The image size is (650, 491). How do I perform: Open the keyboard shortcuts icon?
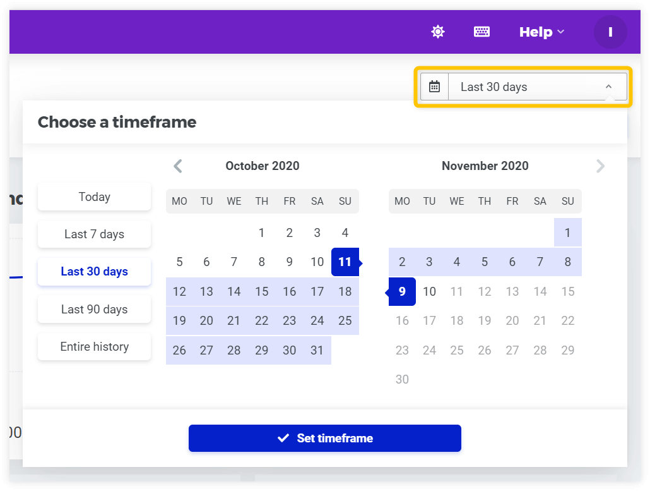coord(482,32)
